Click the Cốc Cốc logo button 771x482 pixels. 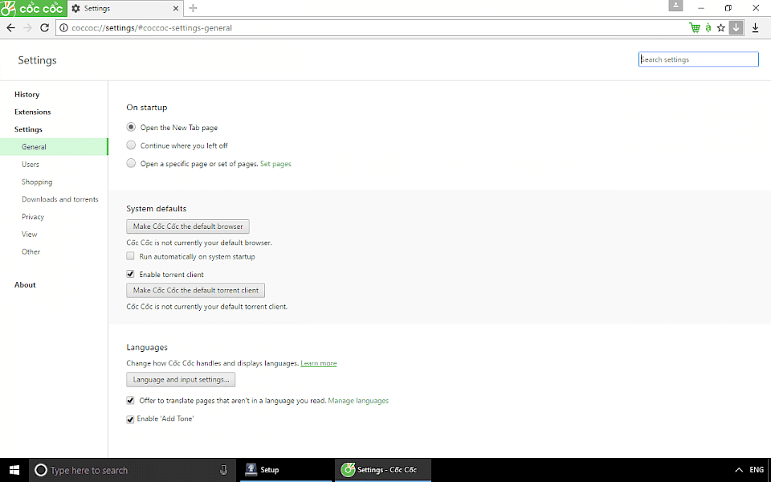tap(33, 8)
